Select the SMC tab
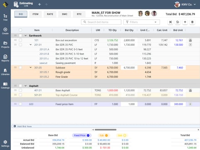 pyautogui.click(x=65, y=14)
